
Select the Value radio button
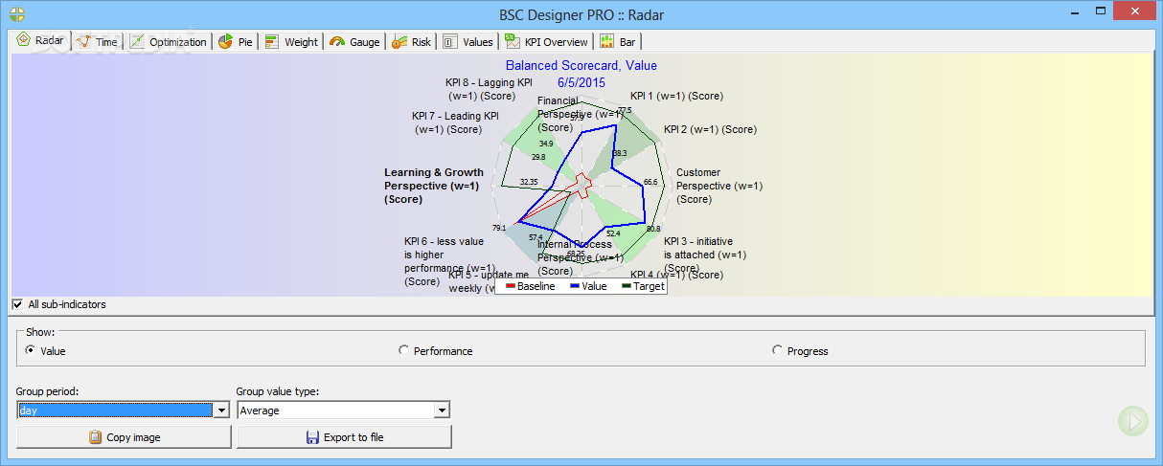pyautogui.click(x=31, y=350)
